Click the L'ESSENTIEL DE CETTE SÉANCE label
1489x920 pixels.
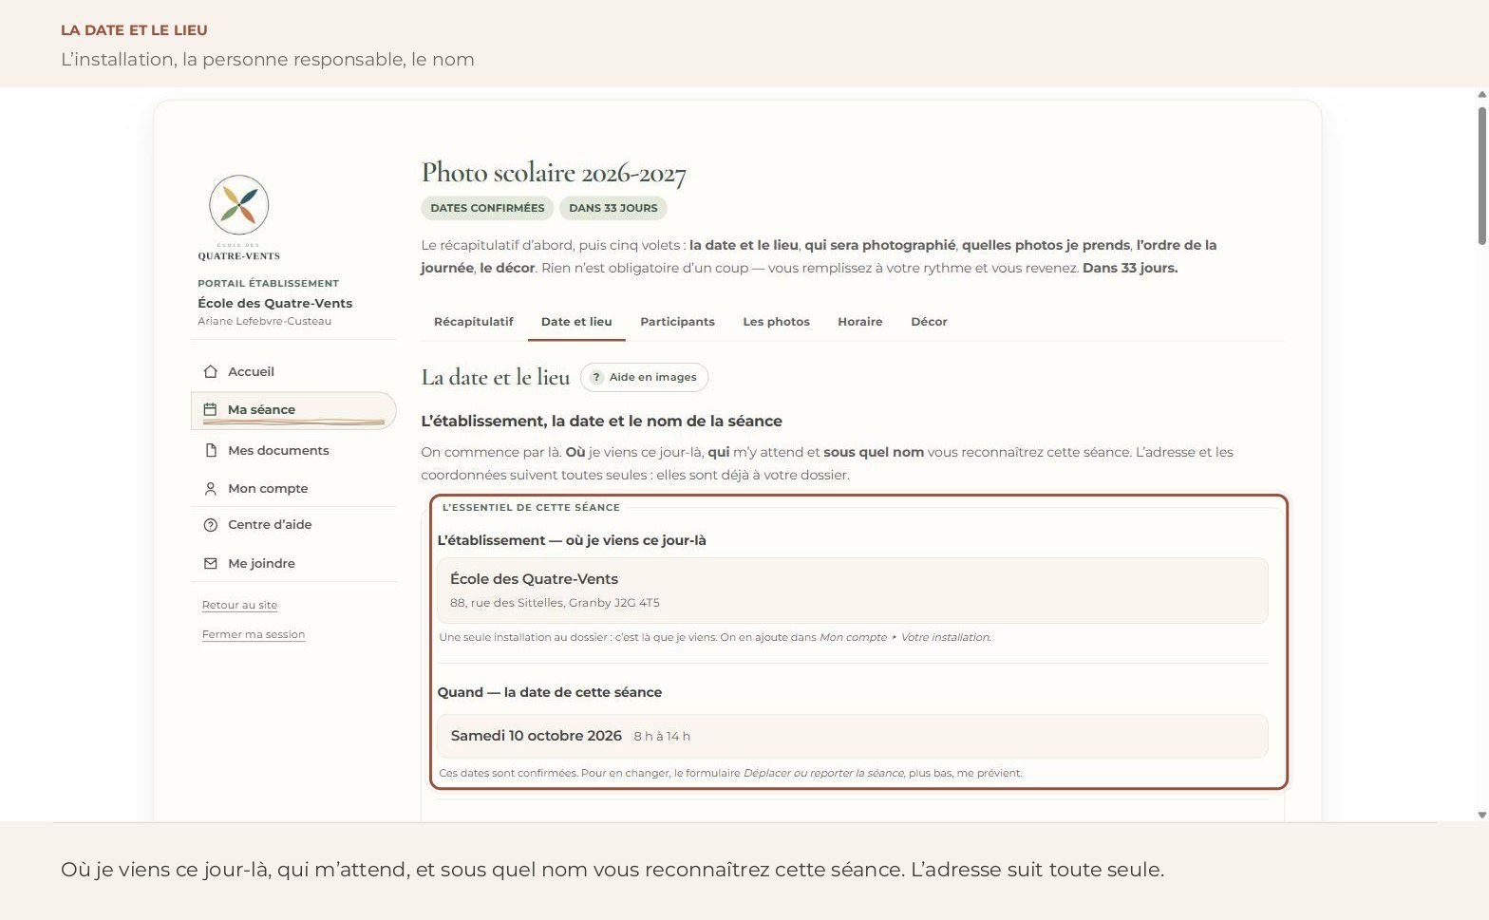pyautogui.click(x=531, y=508)
